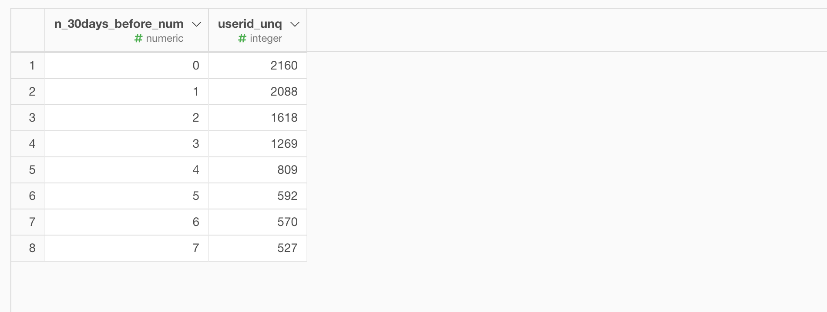Click the cell with value 2088
The height and width of the screenshot is (312, 827).
point(258,92)
